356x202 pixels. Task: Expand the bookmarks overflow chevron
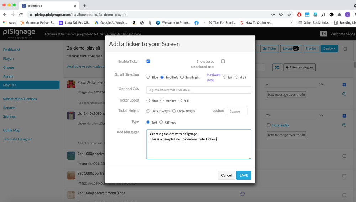(292, 22)
